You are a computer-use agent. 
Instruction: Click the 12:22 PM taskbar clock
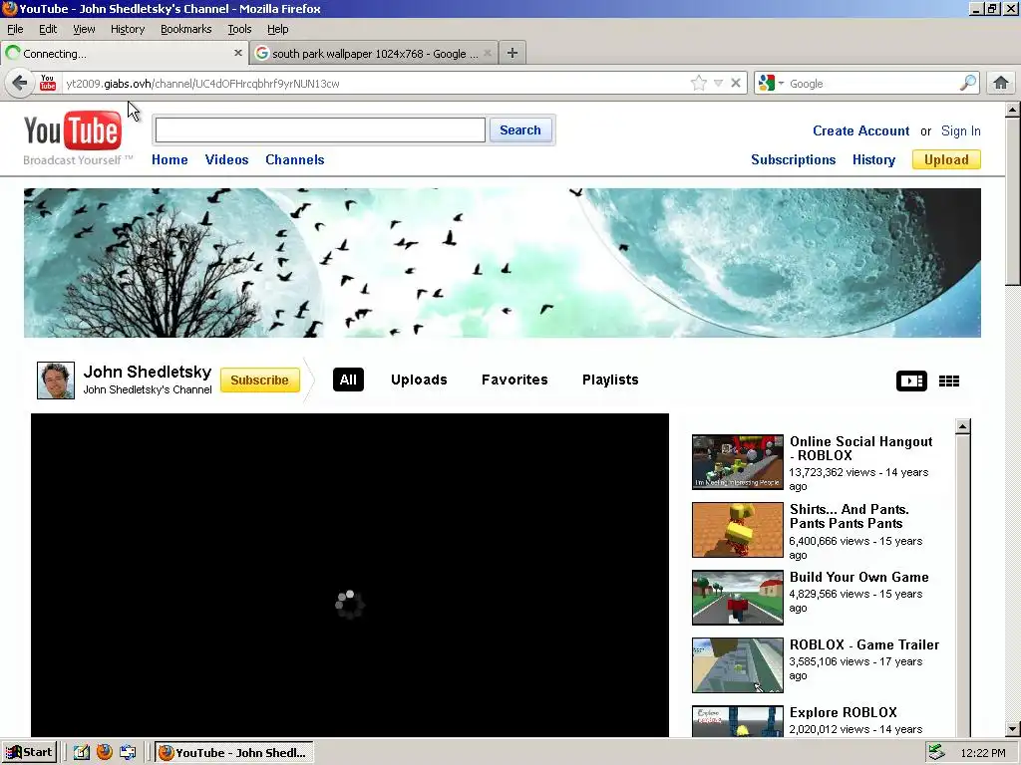982,753
